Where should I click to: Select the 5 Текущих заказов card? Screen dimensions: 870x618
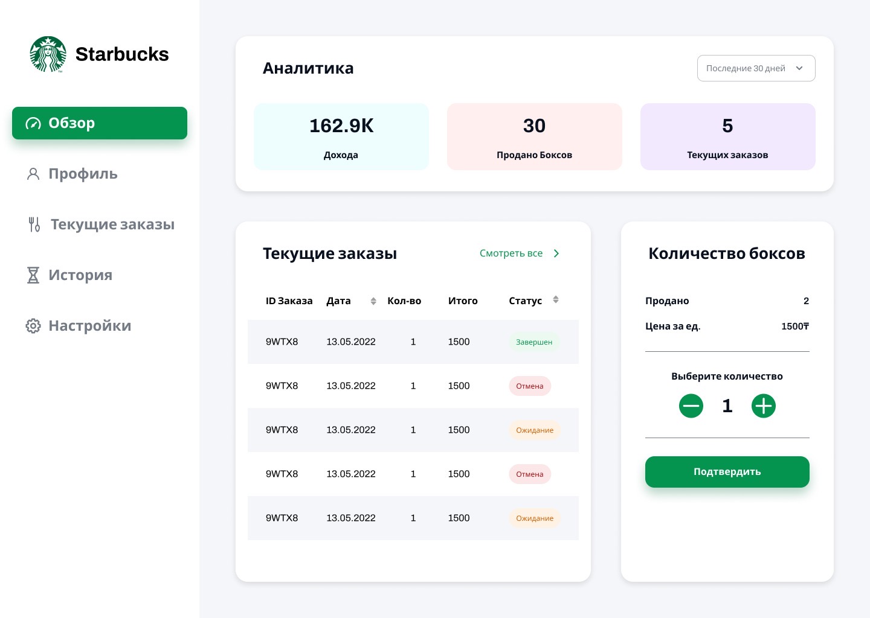(x=727, y=136)
